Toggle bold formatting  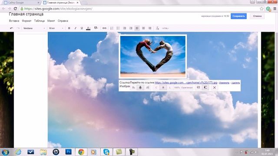[x=69, y=28]
